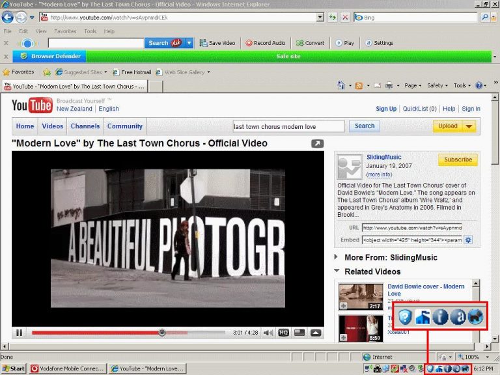500x375 pixels.
Task: Open the Page command menu
Action: pyautogui.click(x=413, y=85)
